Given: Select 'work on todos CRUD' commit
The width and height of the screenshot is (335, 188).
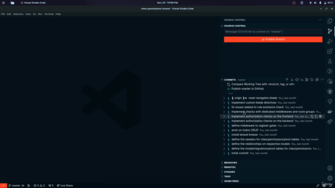Looking at the screenshot, I should (x=244, y=130).
